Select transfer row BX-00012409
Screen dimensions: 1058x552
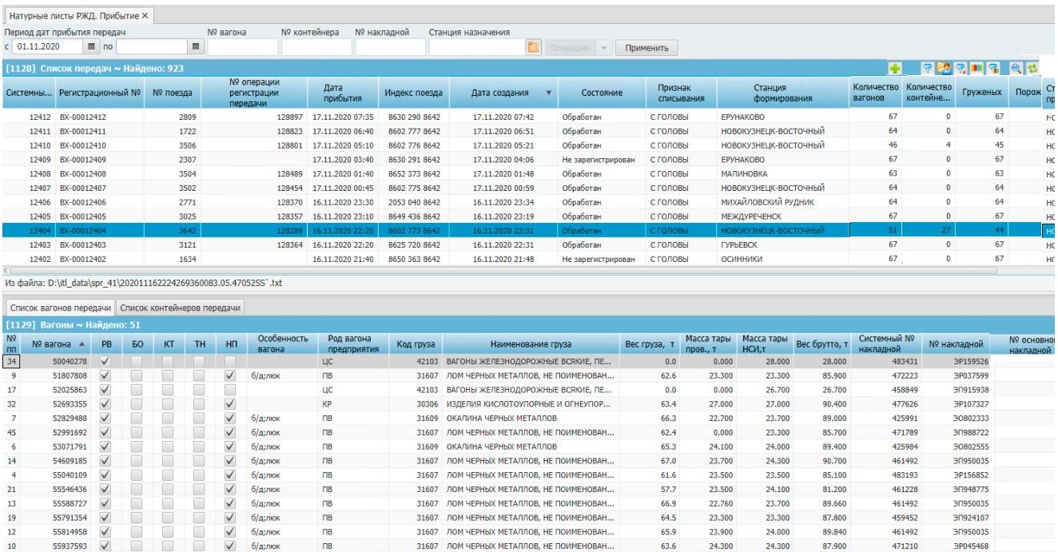[x=529, y=159]
